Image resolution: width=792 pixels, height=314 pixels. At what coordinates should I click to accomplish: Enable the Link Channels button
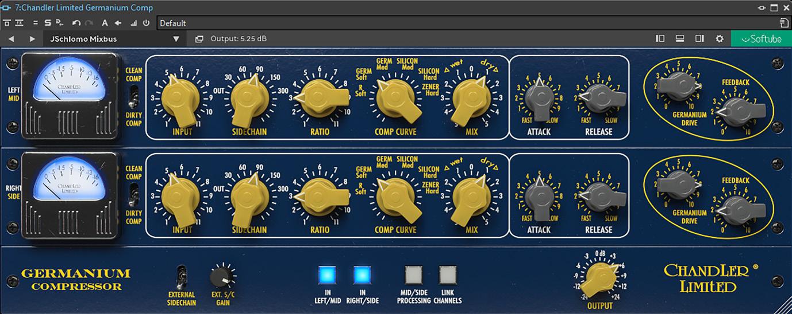pos(448,276)
